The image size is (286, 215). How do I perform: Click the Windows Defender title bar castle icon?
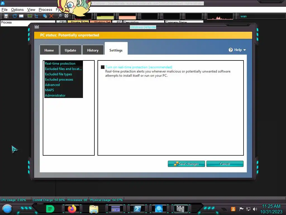pyautogui.click(x=37, y=27)
